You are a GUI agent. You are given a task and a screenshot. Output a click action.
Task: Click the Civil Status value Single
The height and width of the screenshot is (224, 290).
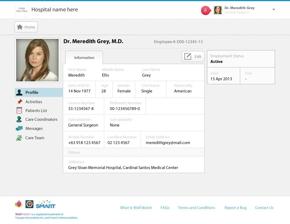tap(147, 91)
